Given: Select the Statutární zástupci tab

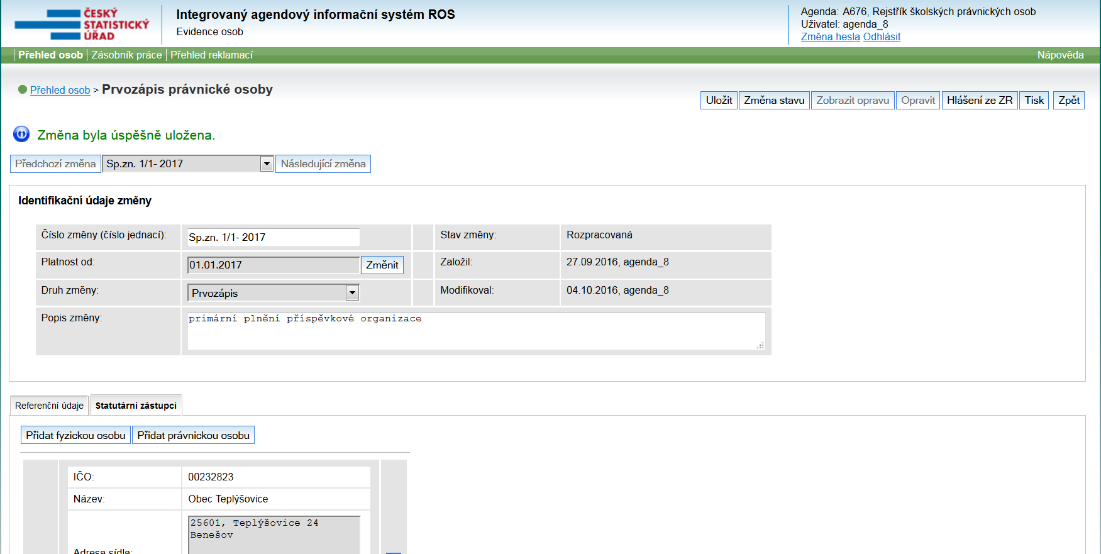Looking at the screenshot, I should tap(136, 406).
